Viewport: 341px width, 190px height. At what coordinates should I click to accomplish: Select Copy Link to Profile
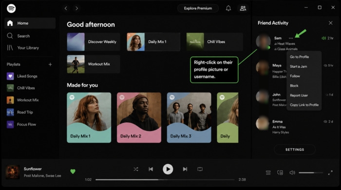coord(304,105)
